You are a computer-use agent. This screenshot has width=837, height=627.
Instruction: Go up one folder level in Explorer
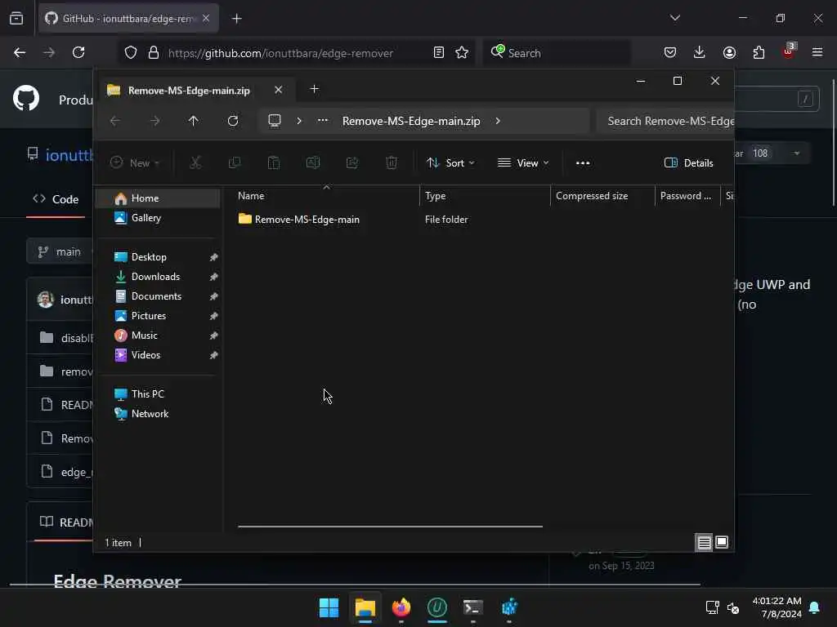[x=193, y=121]
